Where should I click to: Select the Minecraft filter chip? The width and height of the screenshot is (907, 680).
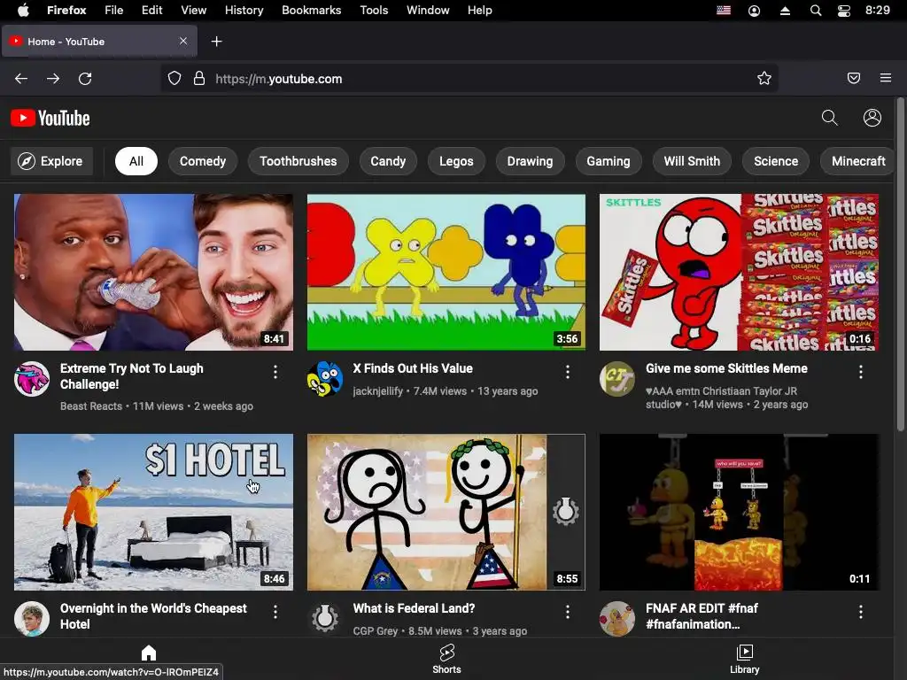click(x=858, y=161)
